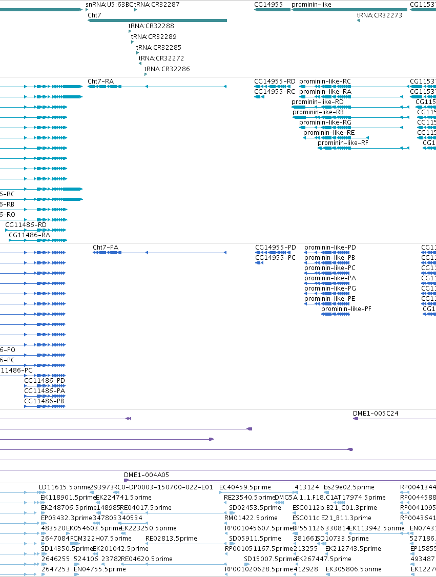Select the bs29e02.5prime EST
The height and width of the screenshot is (577, 436).
coord(326,492)
